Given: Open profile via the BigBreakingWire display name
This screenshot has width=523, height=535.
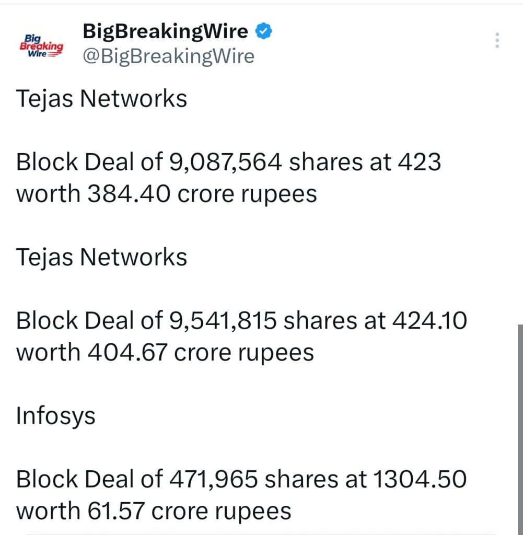Looking at the screenshot, I should 165,31.
